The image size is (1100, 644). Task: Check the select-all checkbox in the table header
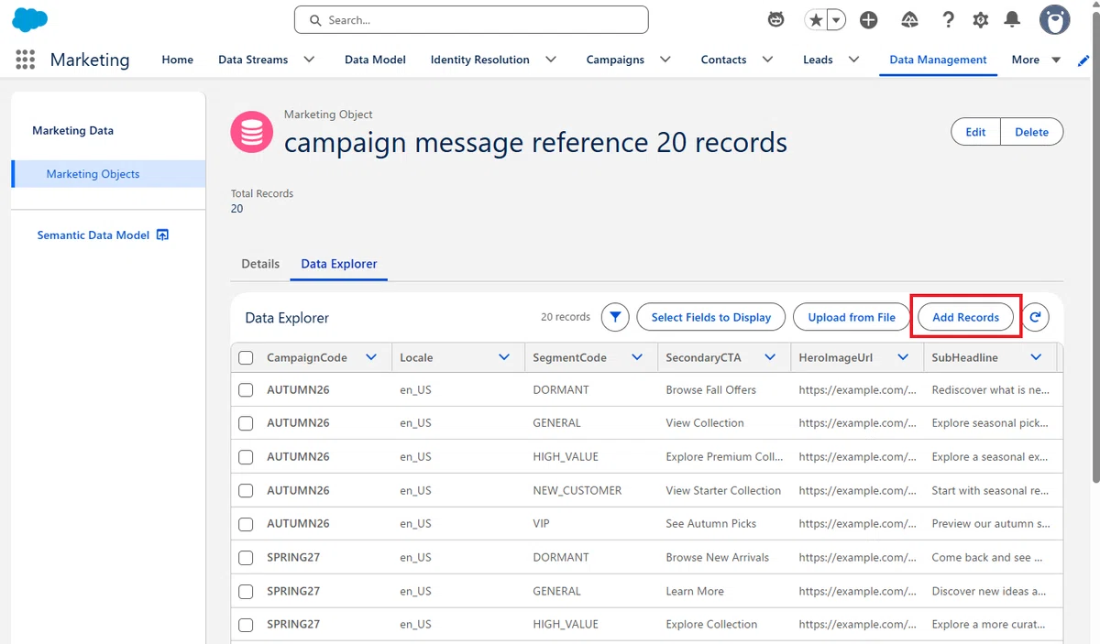246,357
